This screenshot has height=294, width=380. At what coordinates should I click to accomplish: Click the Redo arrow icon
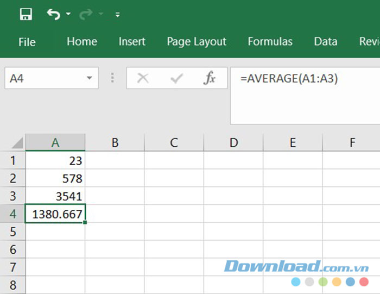coord(86,15)
